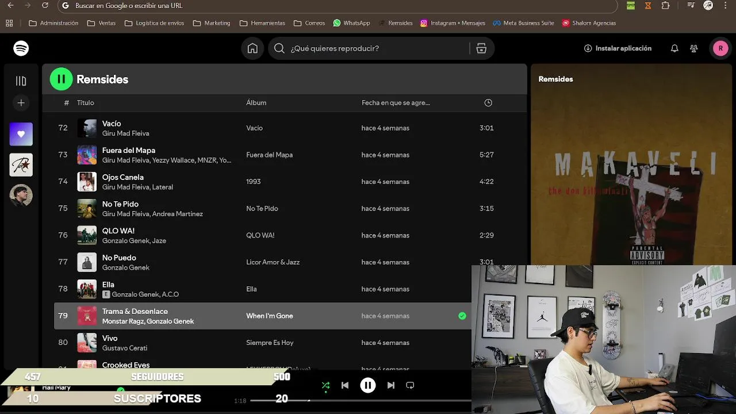Open the artist portrait in sidebar

coord(21,195)
